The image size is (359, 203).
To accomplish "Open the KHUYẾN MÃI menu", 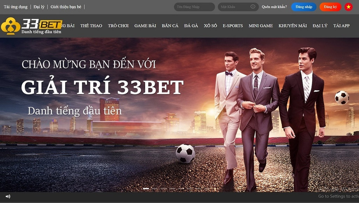I will 293,26.
